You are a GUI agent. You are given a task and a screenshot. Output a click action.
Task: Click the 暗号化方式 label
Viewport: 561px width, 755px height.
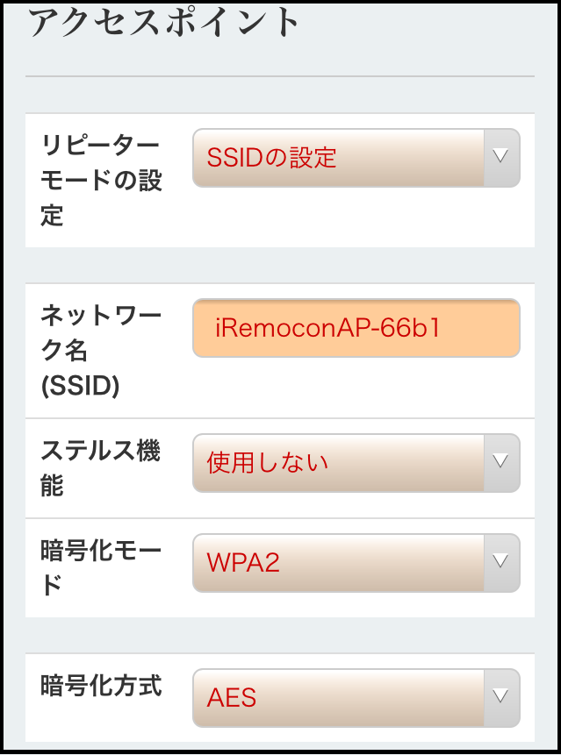101,686
